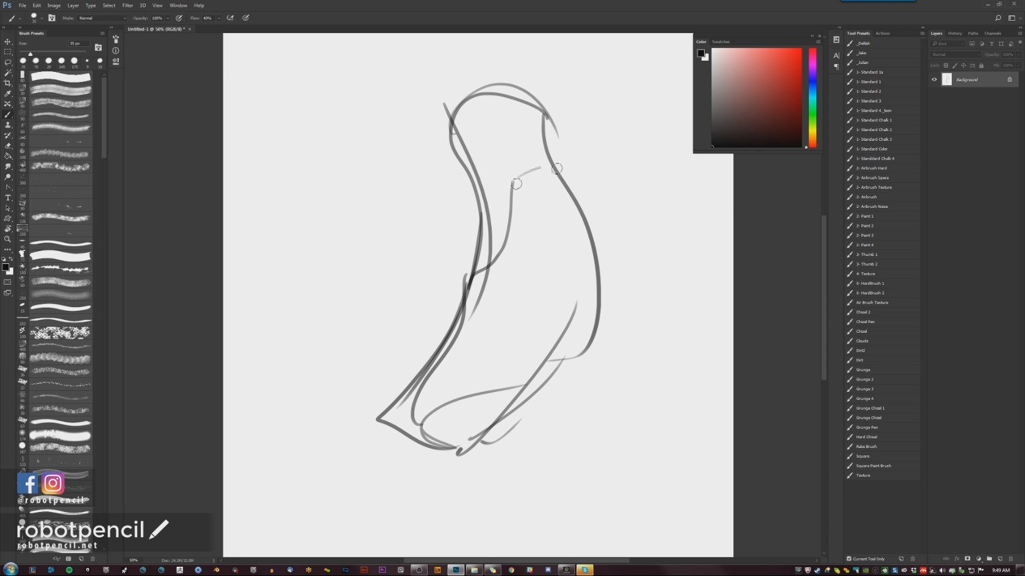Open the Opacity value dropdown arrow
Screen dimensions: 1025x576
tap(168, 18)
